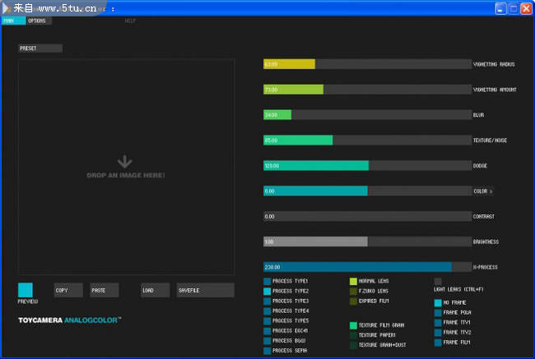Image resolution: width=535 pixels, height=359 pixels.
Task: Open the Preset dropdown
Action: point(40,48)
